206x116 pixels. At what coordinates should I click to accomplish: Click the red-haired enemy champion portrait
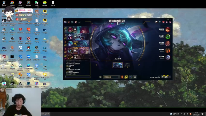tap(168, 30)
